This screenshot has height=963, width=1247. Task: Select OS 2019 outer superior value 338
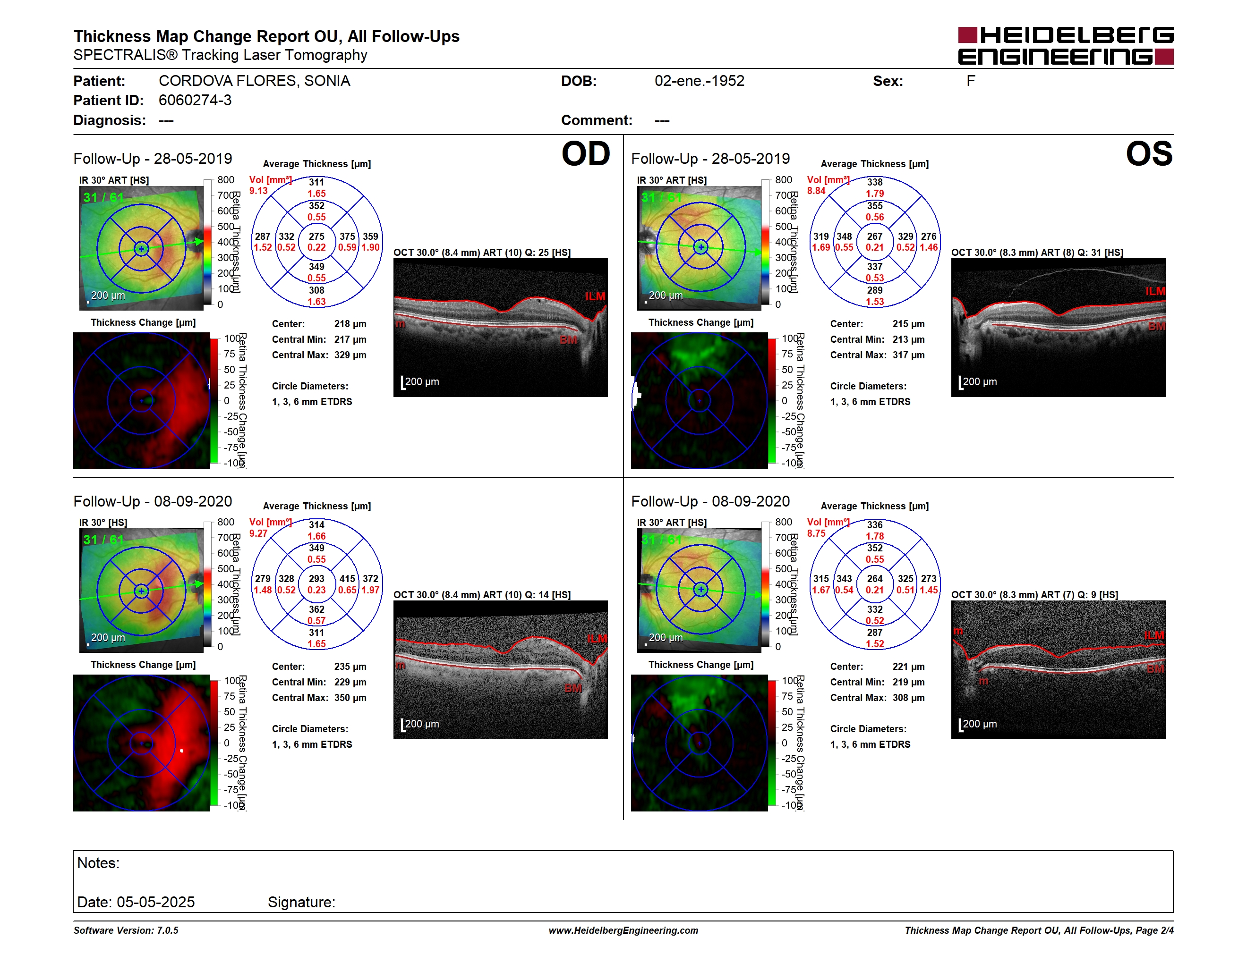tap(875, 182)
